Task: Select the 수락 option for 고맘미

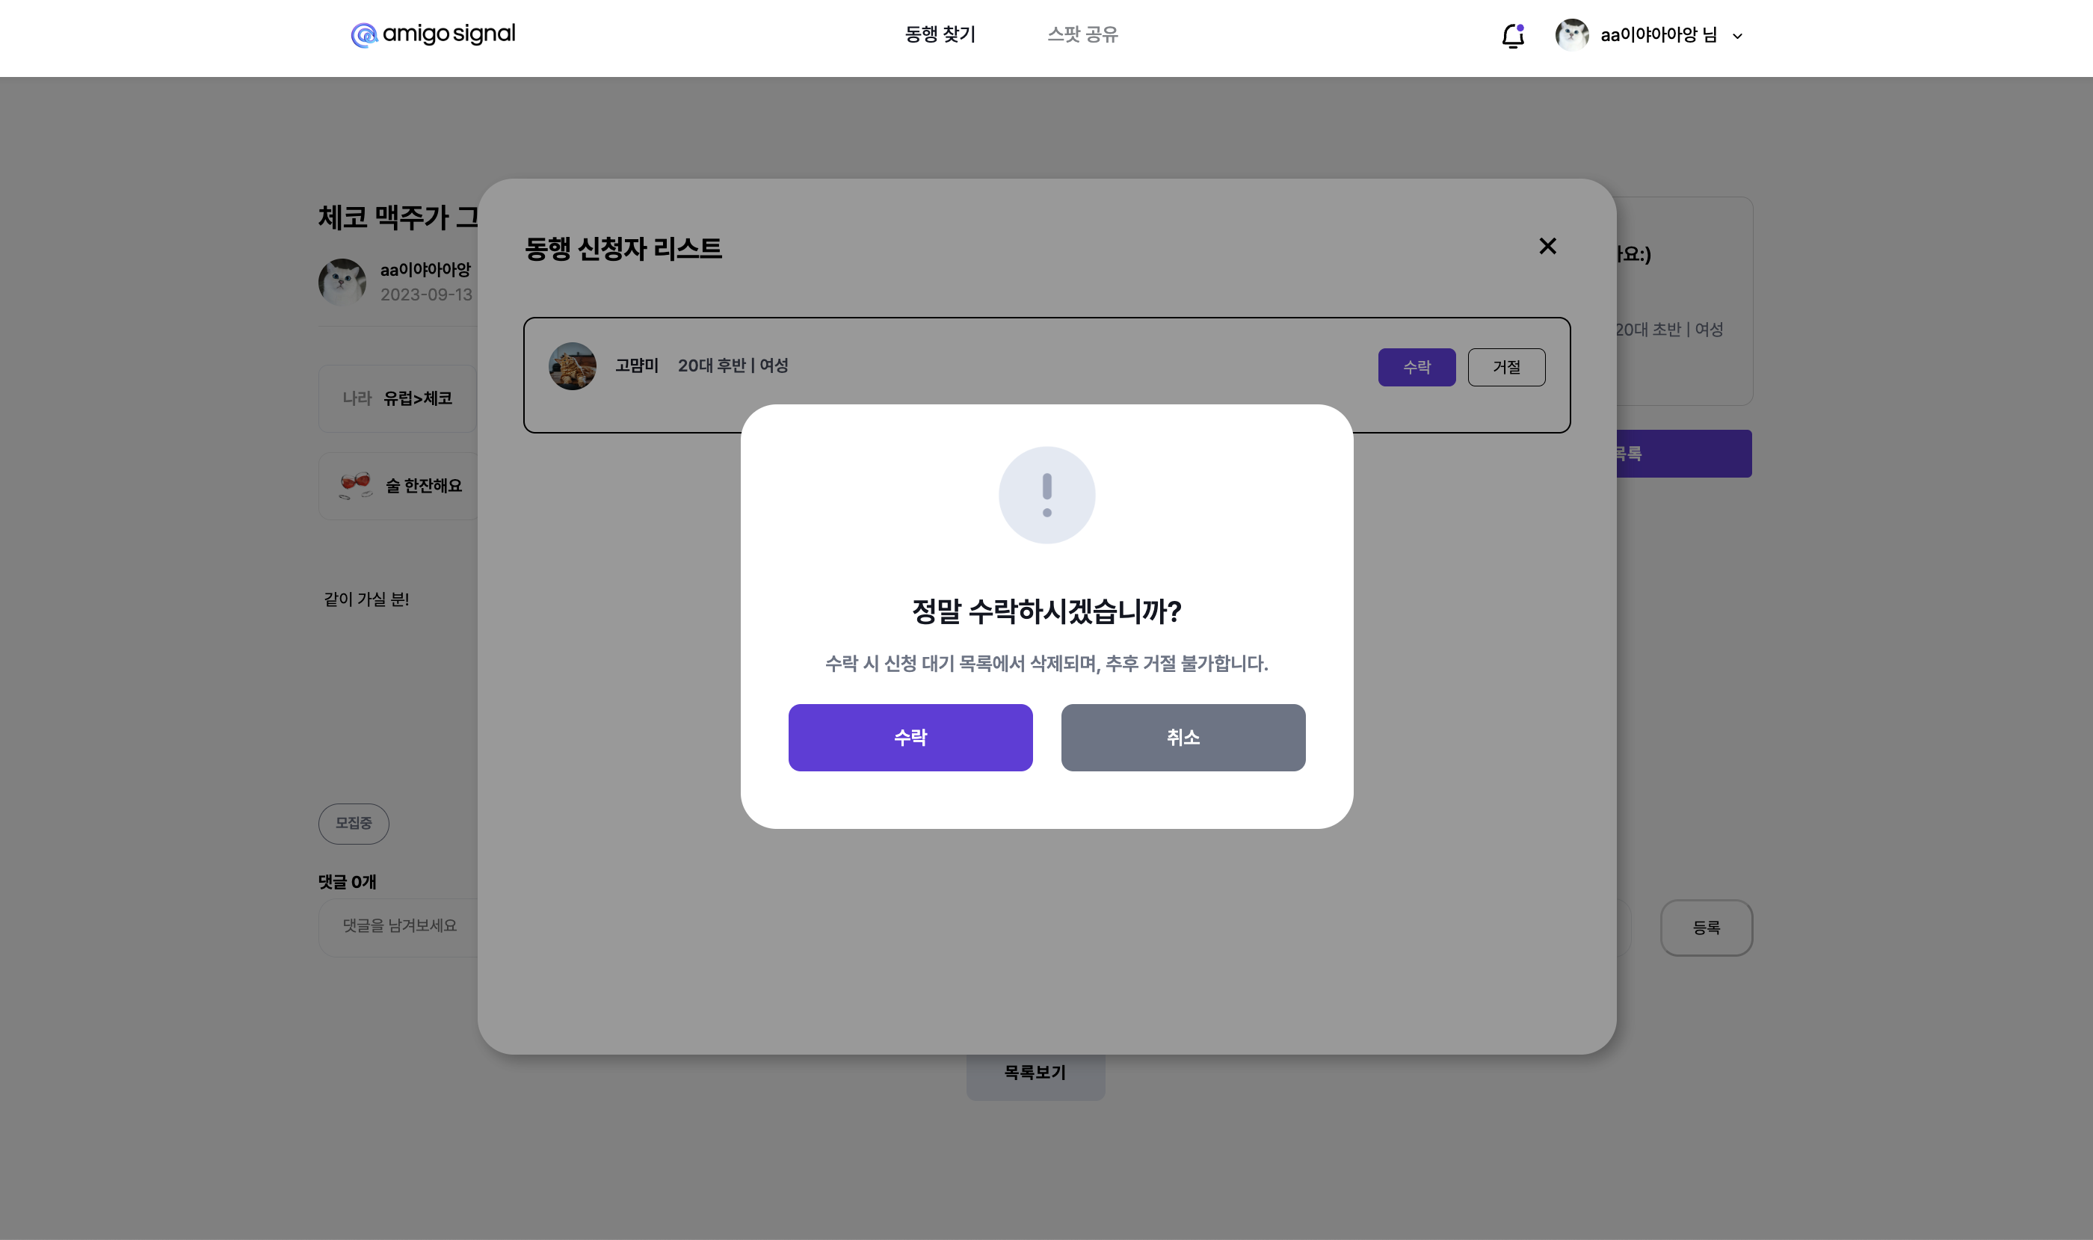Action: pyautogui.click(x=1417, y=367)
